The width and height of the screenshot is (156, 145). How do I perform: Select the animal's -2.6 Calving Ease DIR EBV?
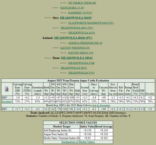coord(17,98)
